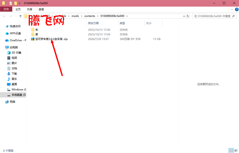The width and height of the screenshot is (239, 153).
Task: Open Windows (C drive in sidebar
Action: coord(17,90)
